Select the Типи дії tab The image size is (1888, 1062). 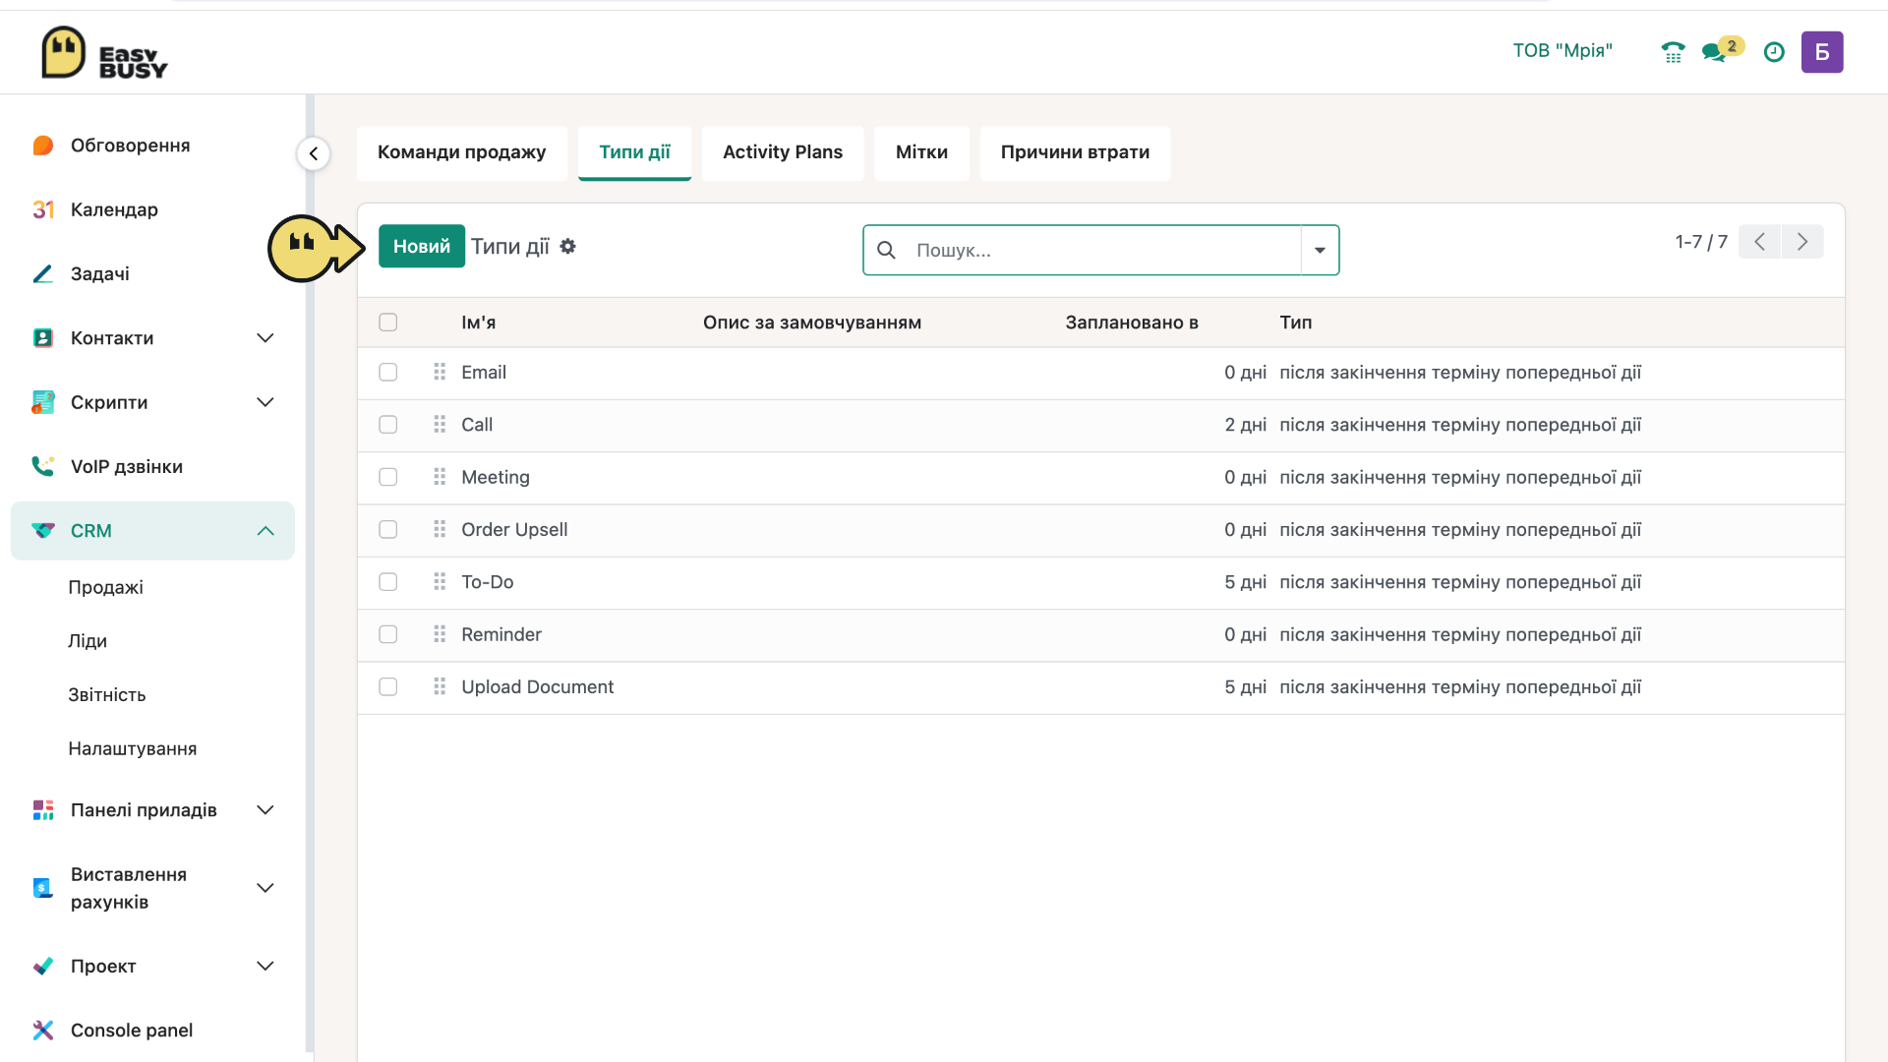[x=634, y=152]
